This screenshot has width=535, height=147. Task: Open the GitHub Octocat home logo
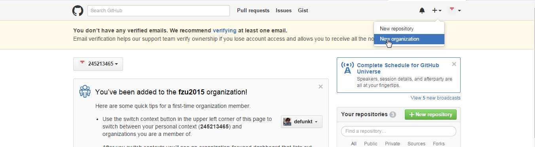pos(78,11)
